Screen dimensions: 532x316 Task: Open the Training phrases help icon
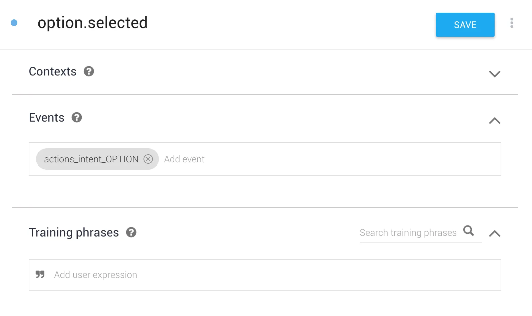point(131,232)
